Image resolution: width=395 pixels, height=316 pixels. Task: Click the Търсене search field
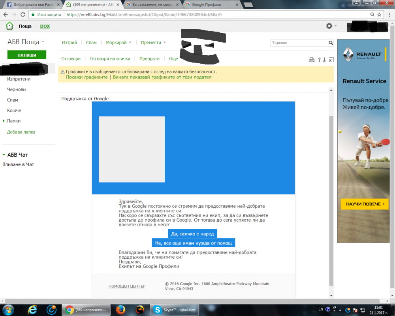click(x=299, y=43)
